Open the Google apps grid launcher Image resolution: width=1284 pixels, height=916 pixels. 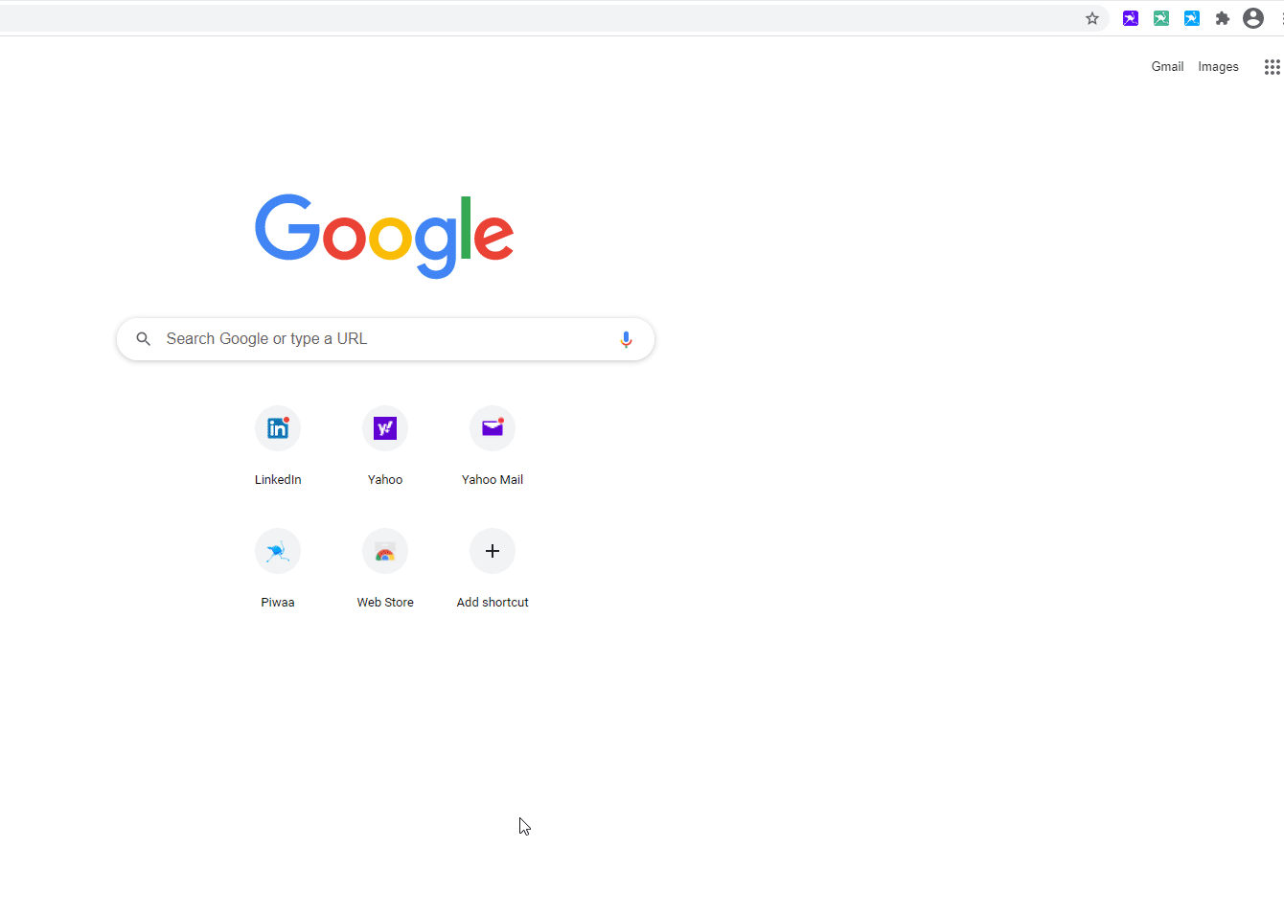1273,67
